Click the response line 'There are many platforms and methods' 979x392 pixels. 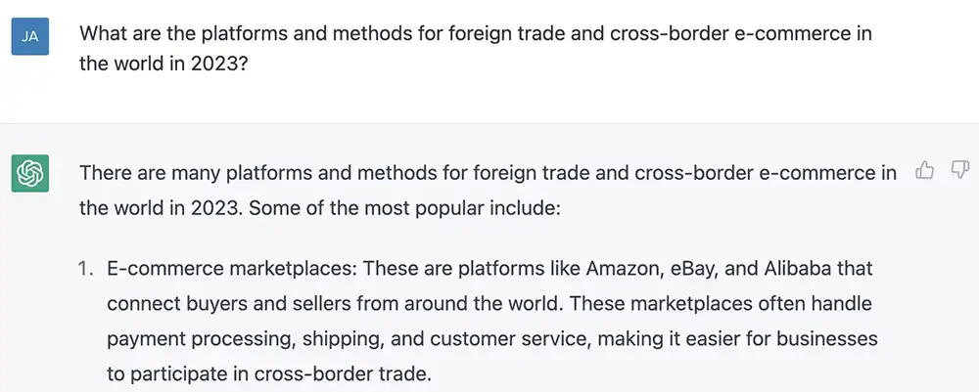tap(488, 173)
